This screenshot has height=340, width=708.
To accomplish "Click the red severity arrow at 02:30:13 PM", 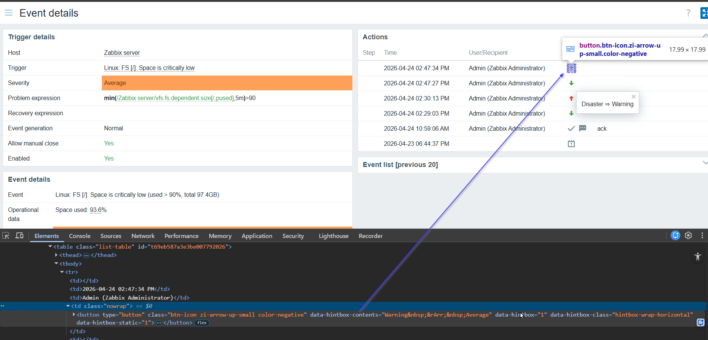I will click(x=571, y=98).
